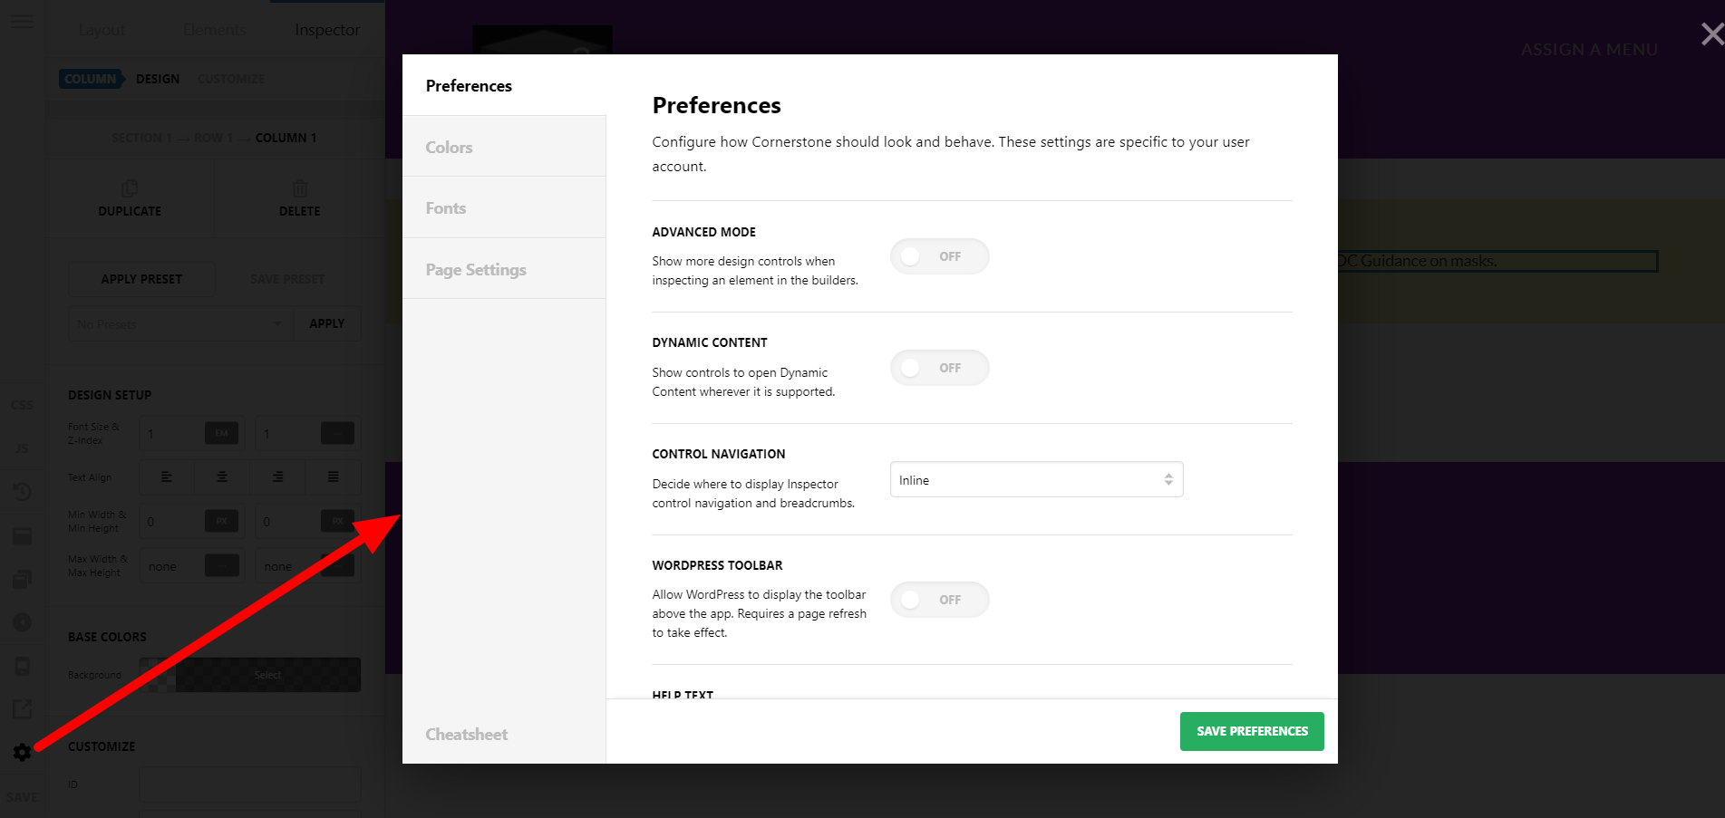This screenshot has height=818, width=1725.
Task: Close the preferences overlay with the X
Action: tap(1711, 34)
